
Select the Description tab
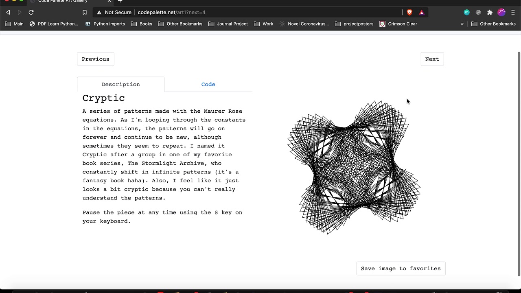point(121,84)
